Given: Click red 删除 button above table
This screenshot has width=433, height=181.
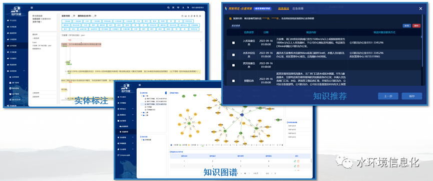Looking at the screenshot, I should (416, 25).
